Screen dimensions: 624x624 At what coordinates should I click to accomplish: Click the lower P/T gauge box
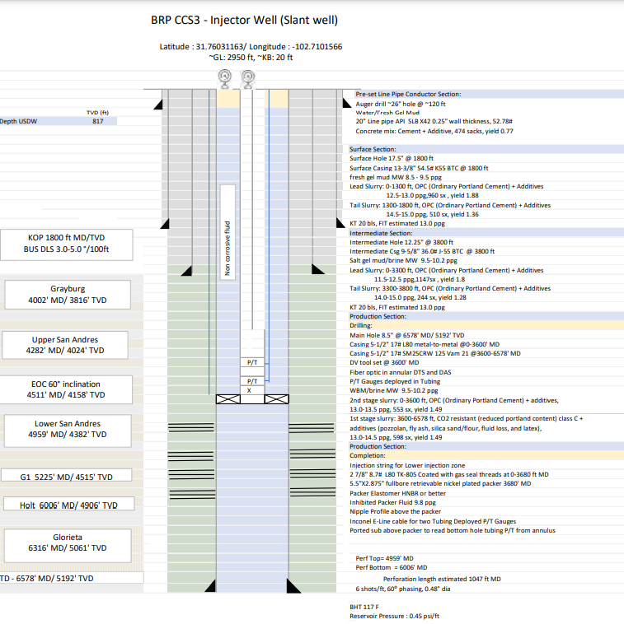coord(252,381)
